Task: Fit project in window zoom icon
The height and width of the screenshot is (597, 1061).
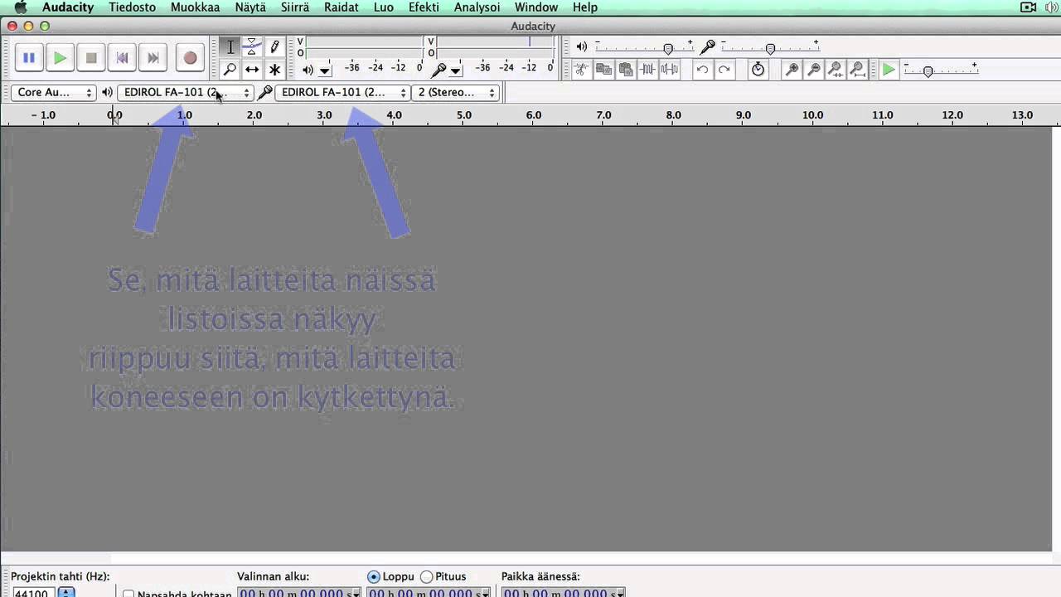Action: tap(858, 70)
